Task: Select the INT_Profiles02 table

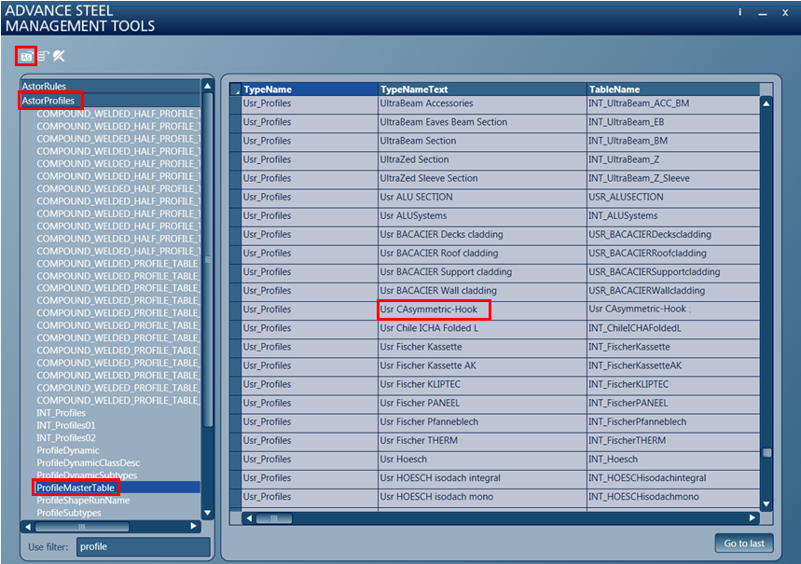Action: pyautogui.click(x=66, y=438)
